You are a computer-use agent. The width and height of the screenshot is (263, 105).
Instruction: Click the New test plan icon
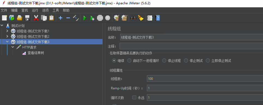click(4, 18)
